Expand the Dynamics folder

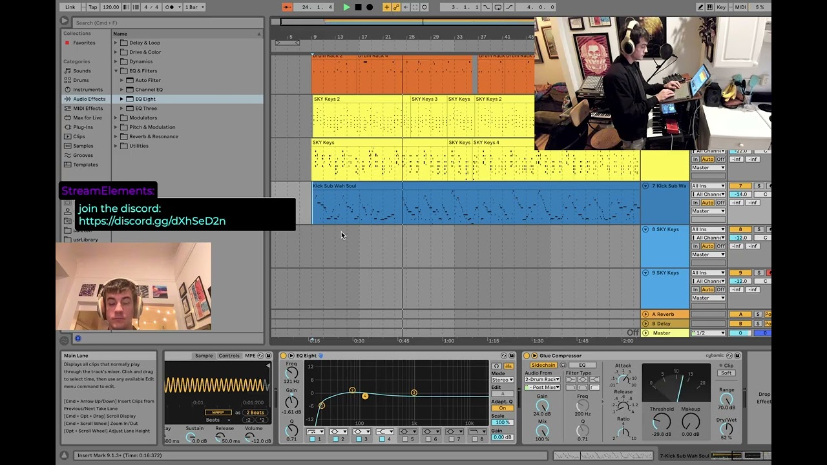[x=116, y=61]
